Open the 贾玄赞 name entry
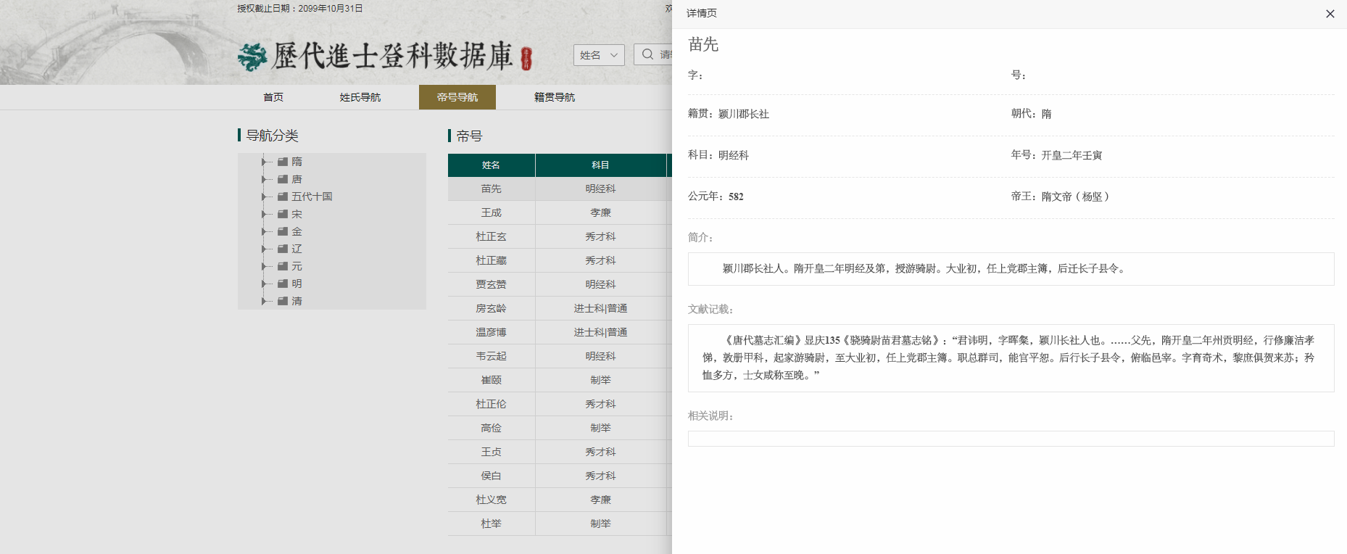 tap(492, 284)
